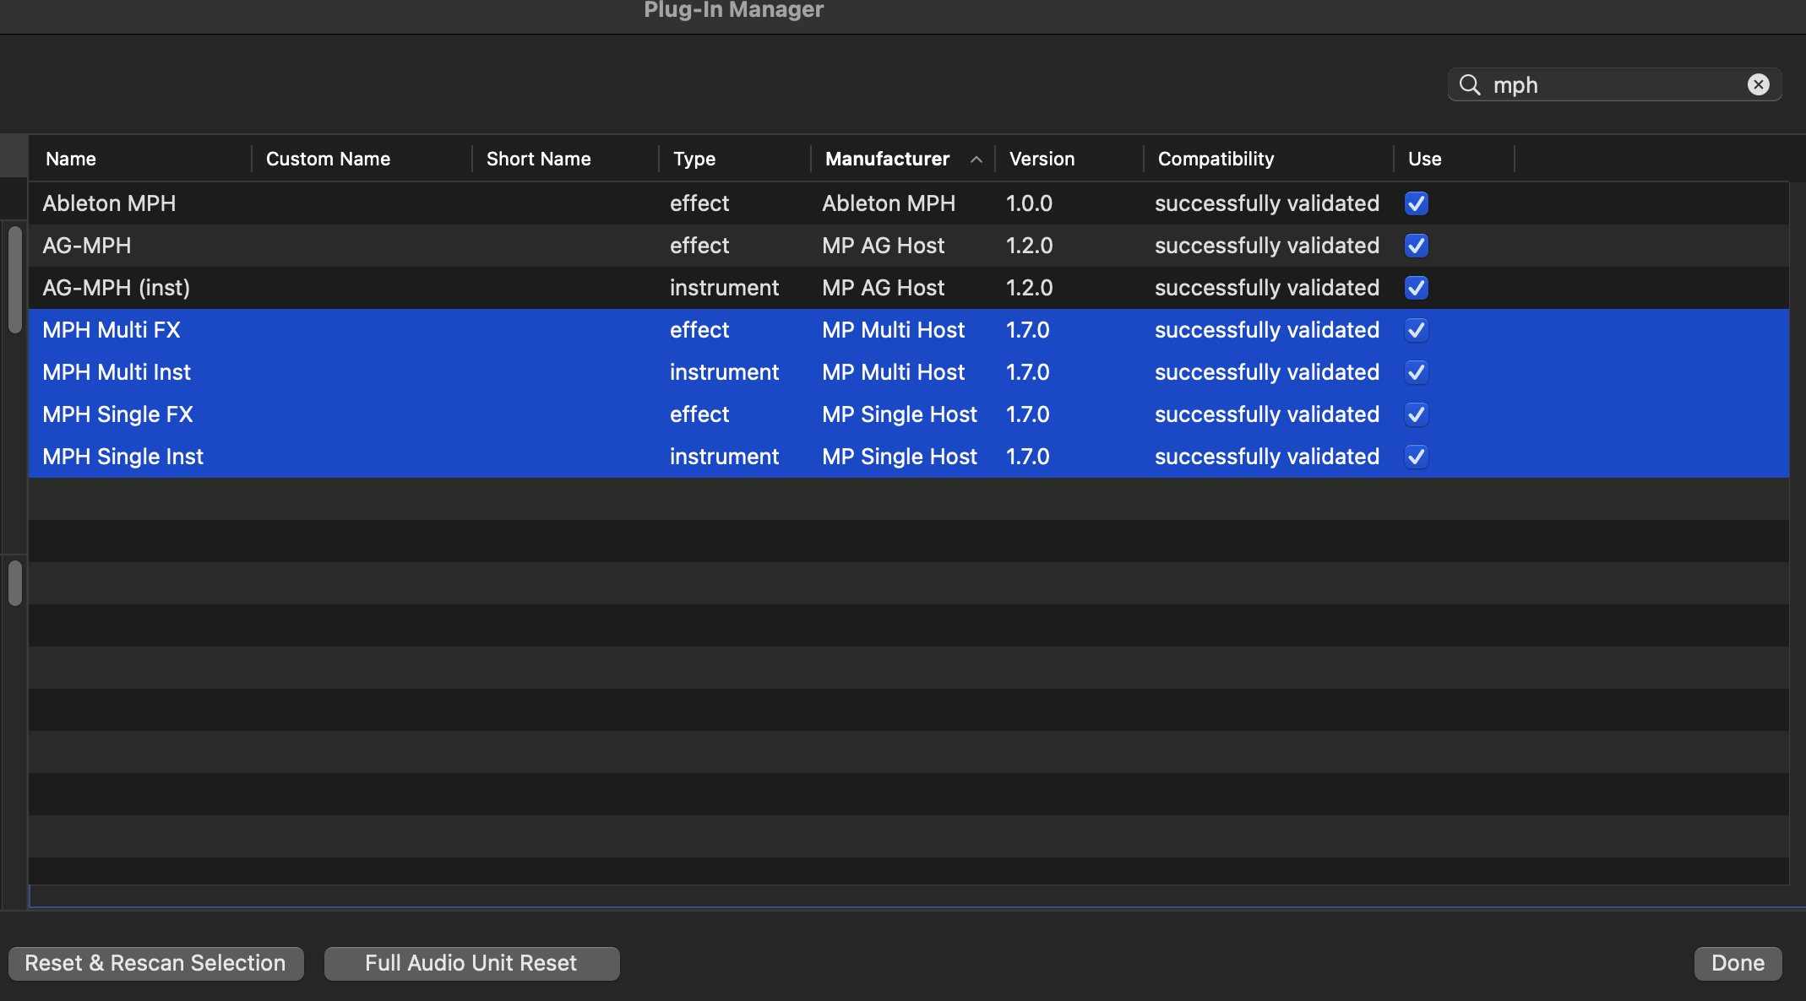
Task: Click MP Single Host manufacturer of MPH Single Inst
Action: coord(900,457)
